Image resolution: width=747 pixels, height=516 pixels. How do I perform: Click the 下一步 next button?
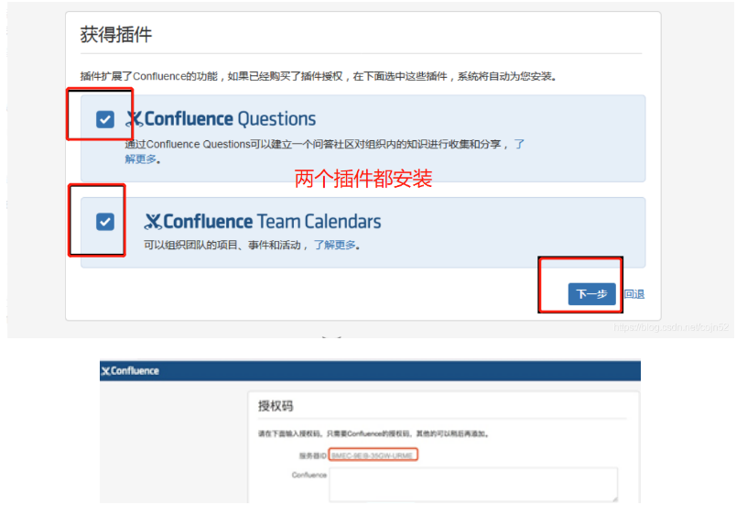(591, 294)
